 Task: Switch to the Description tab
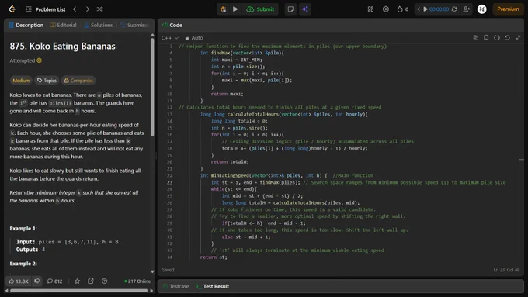tap(26, 26)
